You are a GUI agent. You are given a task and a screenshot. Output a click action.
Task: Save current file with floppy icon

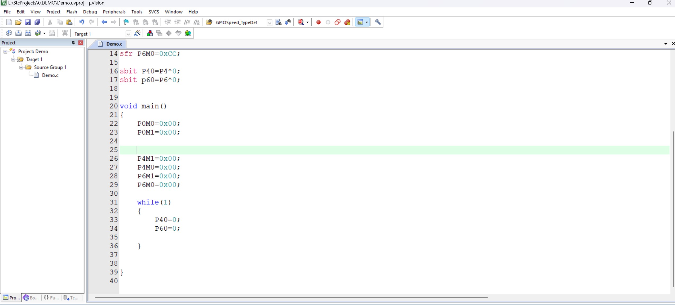28,22
